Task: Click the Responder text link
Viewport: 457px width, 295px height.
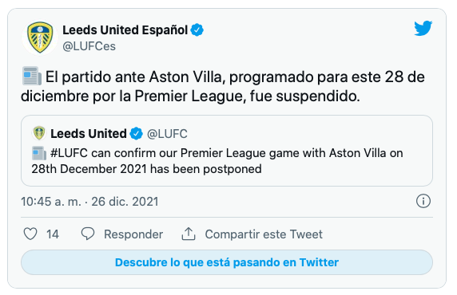Action: point(133,234)
